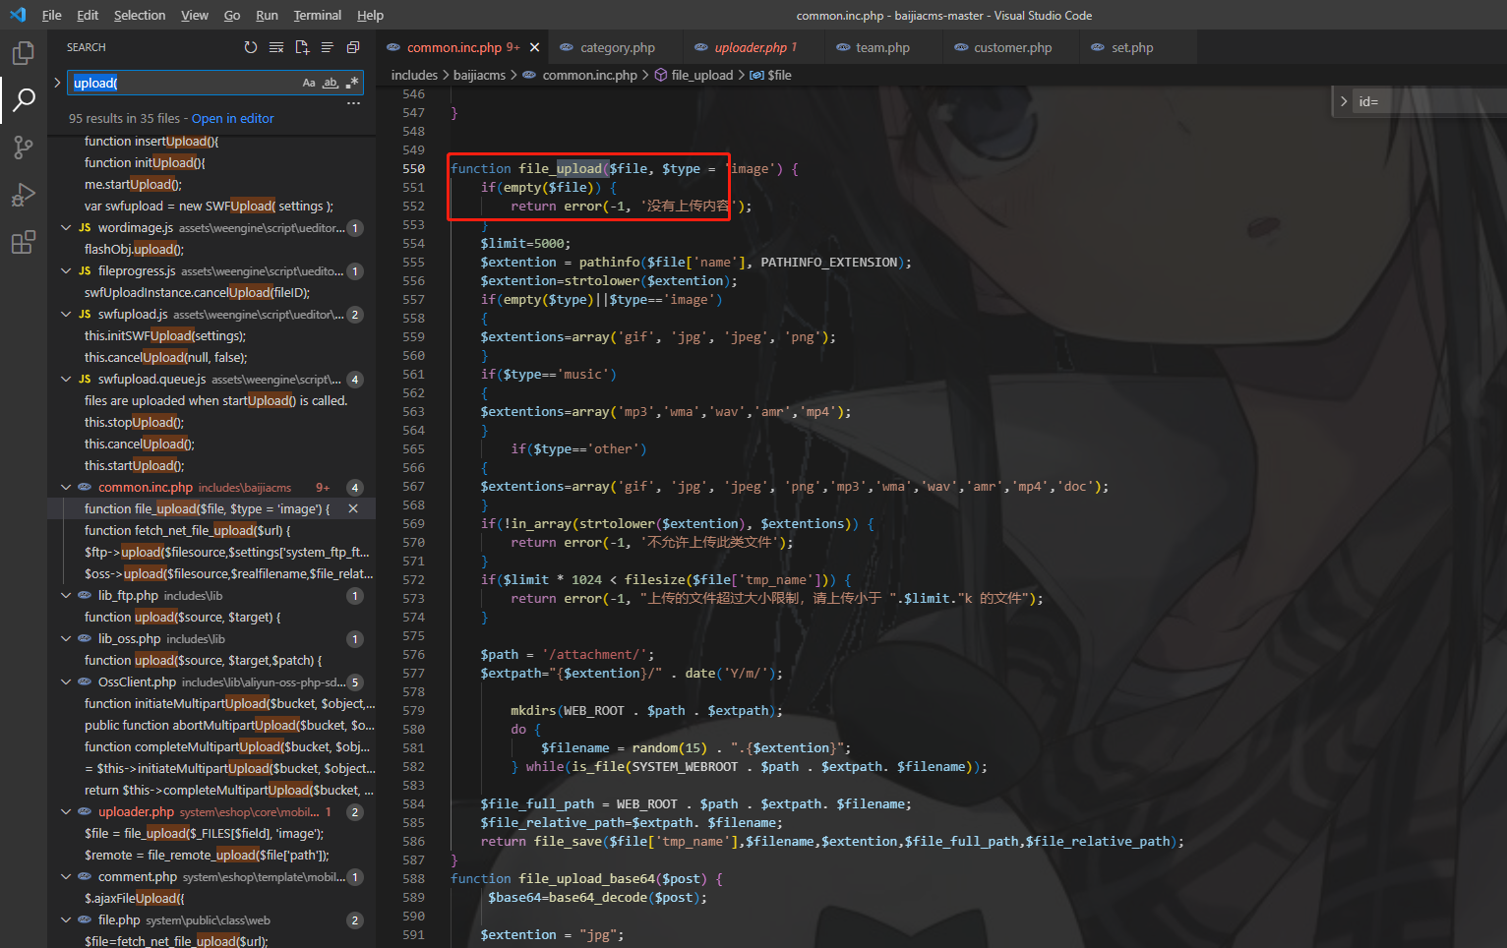Open the Explorer view in activity bar
Image resolution: width=1507 pixels, height=948 pixels.
pyautogui.click(x=24, y=52)
